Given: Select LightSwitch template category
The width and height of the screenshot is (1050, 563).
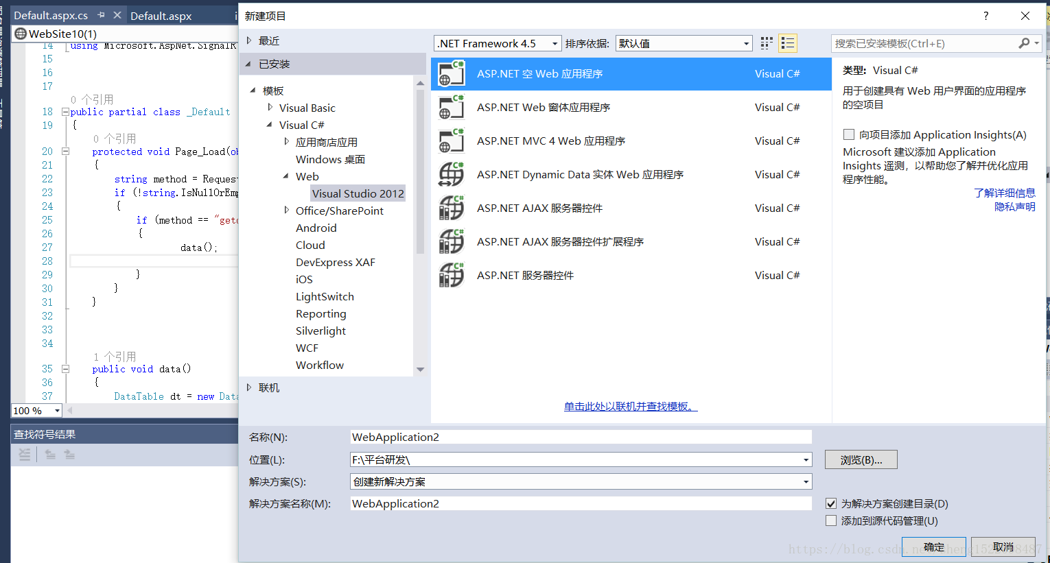Looking at the screenshot, I should (x=325, y=296).
